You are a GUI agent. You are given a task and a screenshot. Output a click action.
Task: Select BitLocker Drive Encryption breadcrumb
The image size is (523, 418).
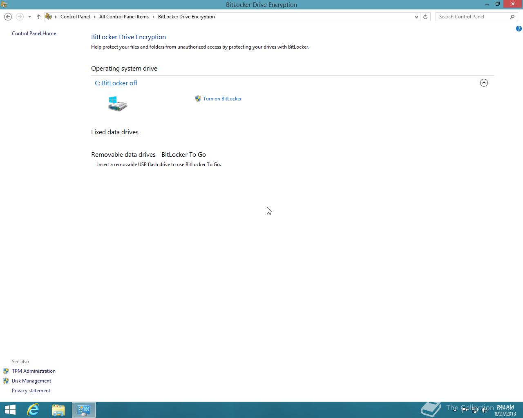click(186, 17)
